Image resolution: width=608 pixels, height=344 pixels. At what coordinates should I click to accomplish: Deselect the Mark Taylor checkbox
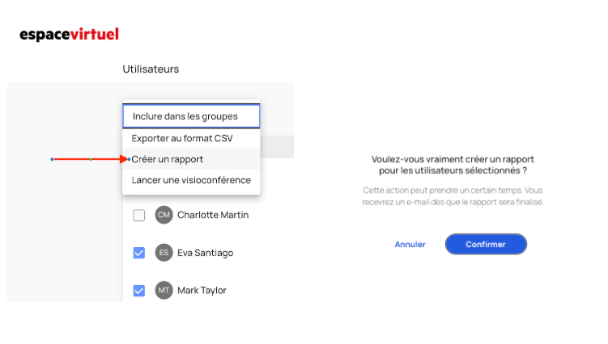point(139,291)
